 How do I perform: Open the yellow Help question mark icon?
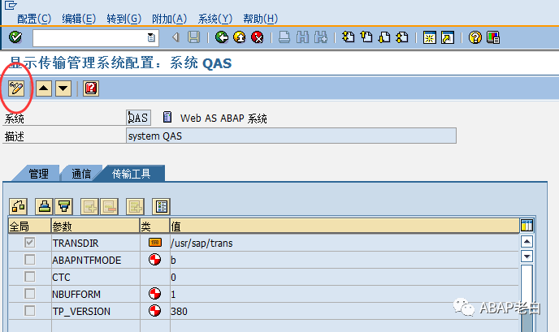tap(474, 37)
